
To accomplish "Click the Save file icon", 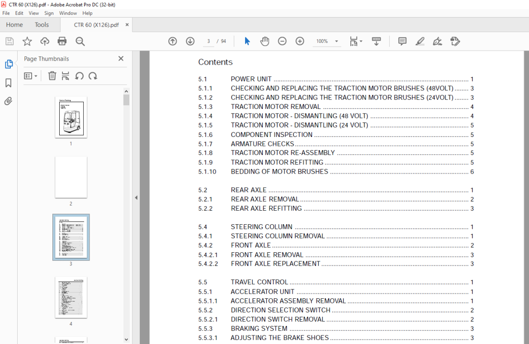I will tap(9, 42).
